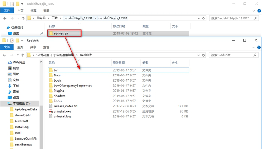
Task: Open 文件 tab in redshift26pjb_13101 window
Action: (x=7, y=10)
